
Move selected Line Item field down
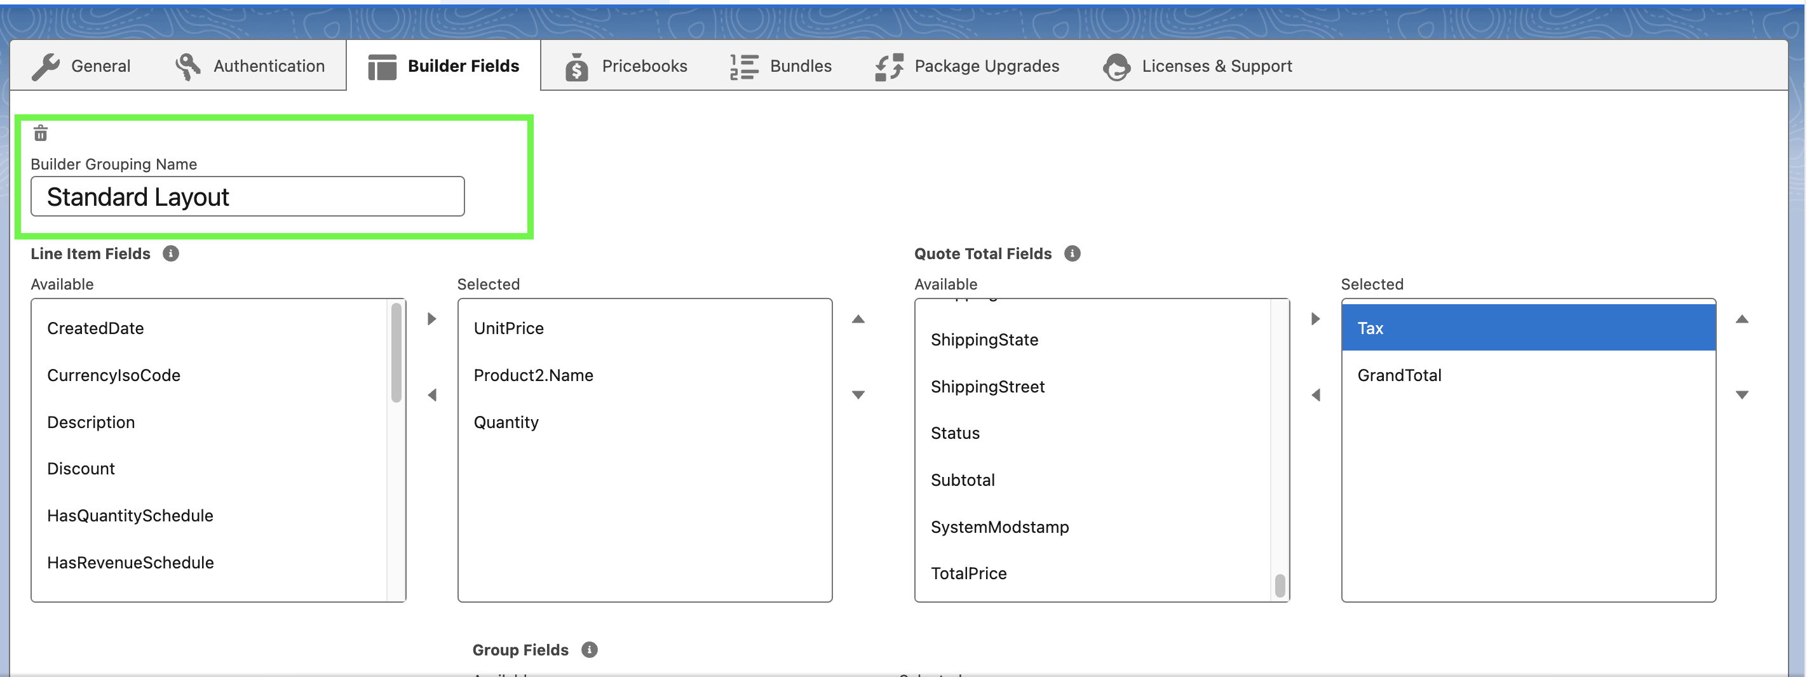pos(858,394)
